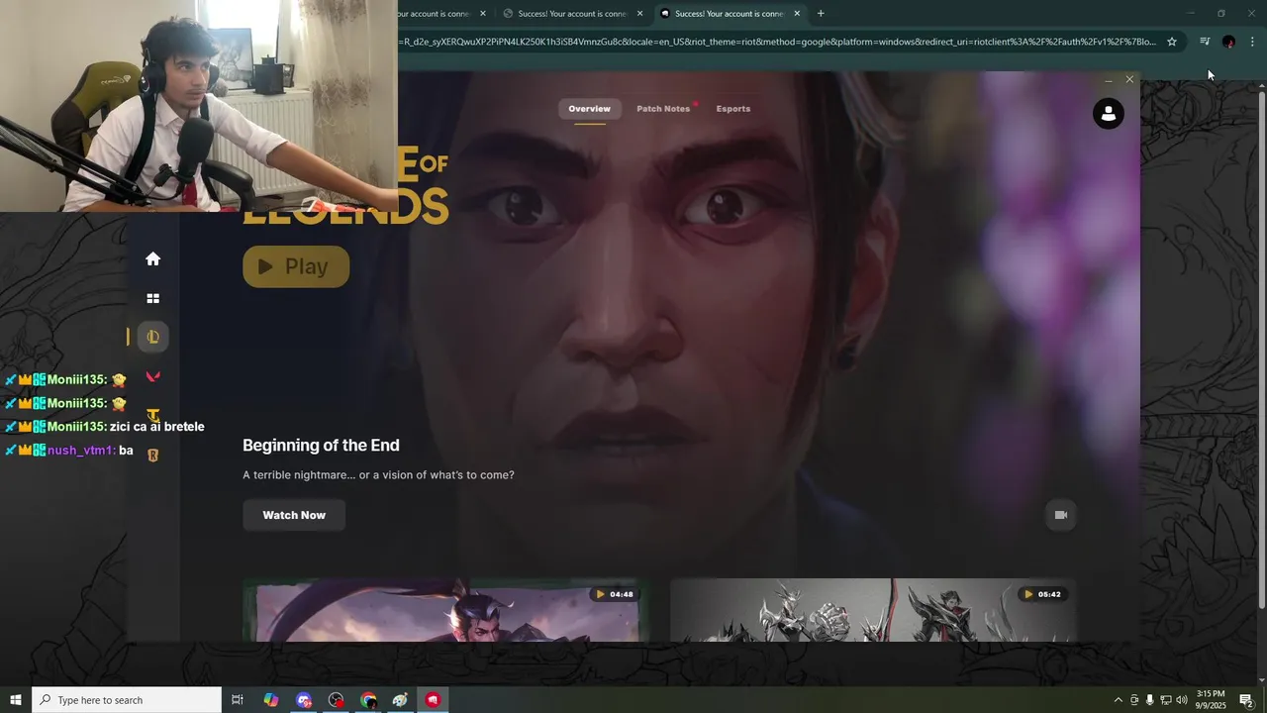
Task: Open Task View on the taskbar
Action: pyautogui.click(x=238, y=700)
